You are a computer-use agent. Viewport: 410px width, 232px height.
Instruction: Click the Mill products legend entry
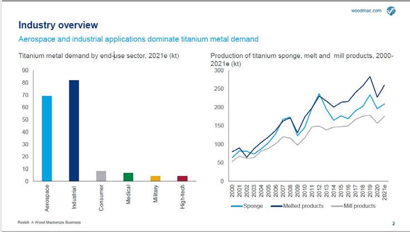[x=353, y=206]
